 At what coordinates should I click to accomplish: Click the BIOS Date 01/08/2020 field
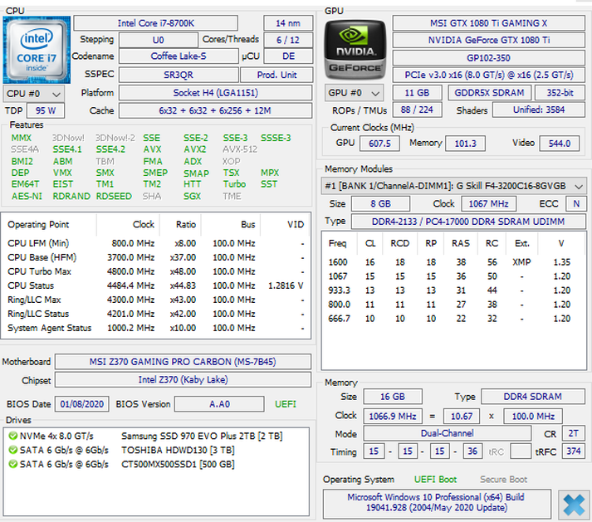(x=82, y=404)
